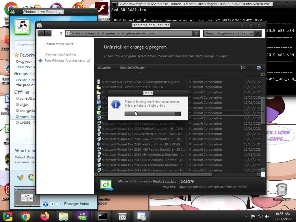This screenshot has height=222, width=296.
Task: Click the Programs breadcrumb
Action: point(108,33)
